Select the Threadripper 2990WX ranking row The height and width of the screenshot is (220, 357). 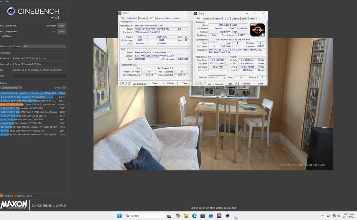point(33,93)
